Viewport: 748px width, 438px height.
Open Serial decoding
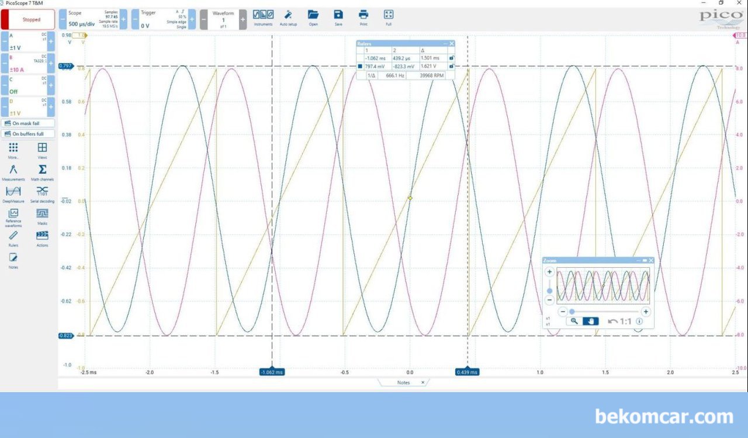[42, 194]
